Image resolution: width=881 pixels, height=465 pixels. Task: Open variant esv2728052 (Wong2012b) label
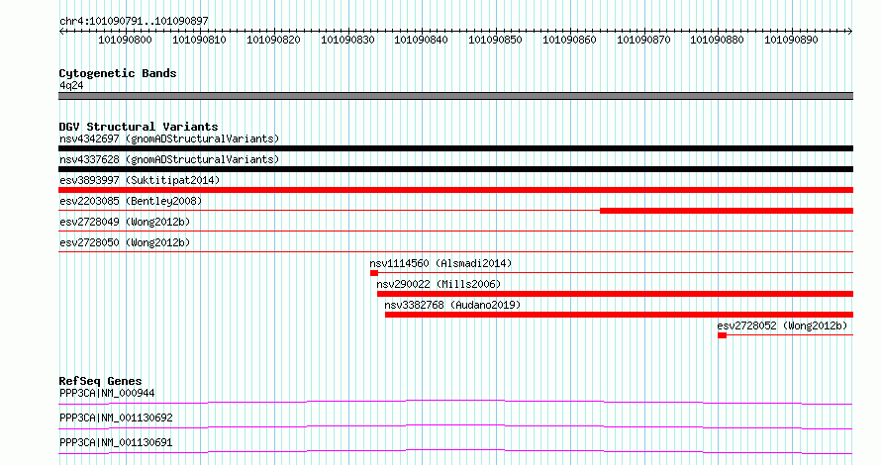click(x=782, y=325)
